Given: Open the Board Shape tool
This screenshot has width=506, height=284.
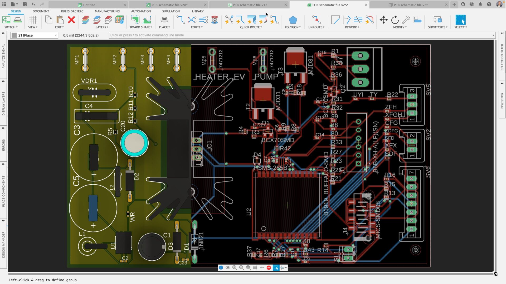Looking at the screenshot, I should click(135, 20).
